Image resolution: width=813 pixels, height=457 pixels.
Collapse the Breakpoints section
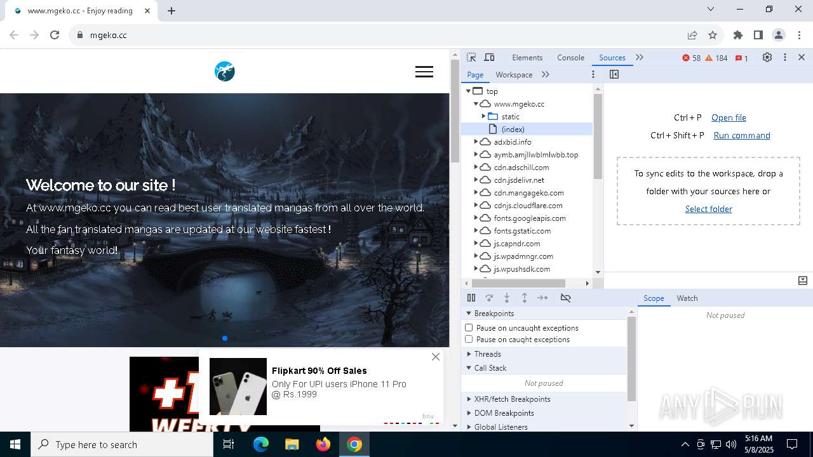point(469,313)
